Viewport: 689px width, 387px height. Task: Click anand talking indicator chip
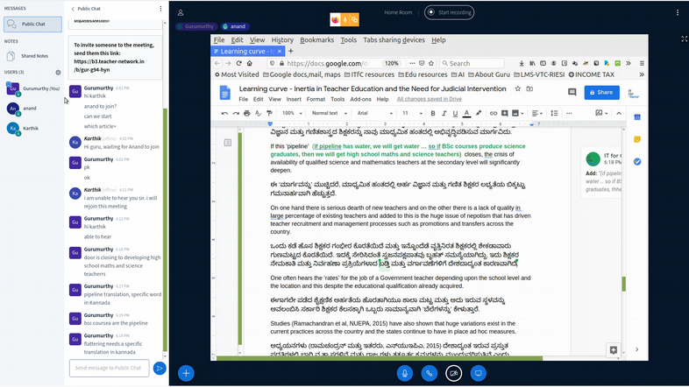235,27
